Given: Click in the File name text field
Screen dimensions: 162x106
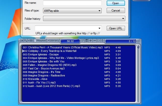Looking at the screenshot, I should (x=72, y=3).
